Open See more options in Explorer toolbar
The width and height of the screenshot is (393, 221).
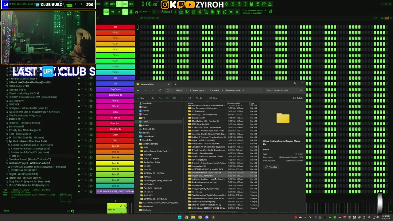pos(225,98)
